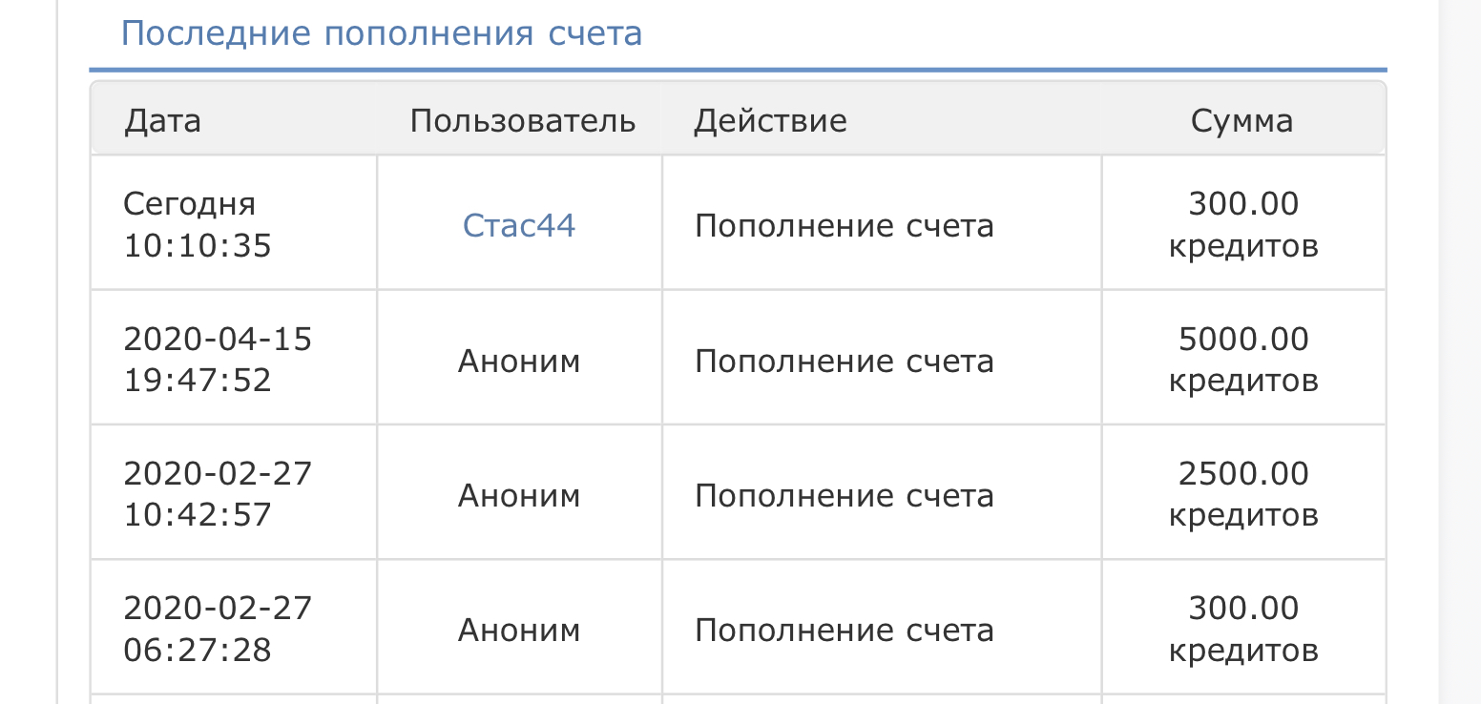
Task: Click the 2020-02-27 06:27:28 date cell
Action: [x=219, y=629]
